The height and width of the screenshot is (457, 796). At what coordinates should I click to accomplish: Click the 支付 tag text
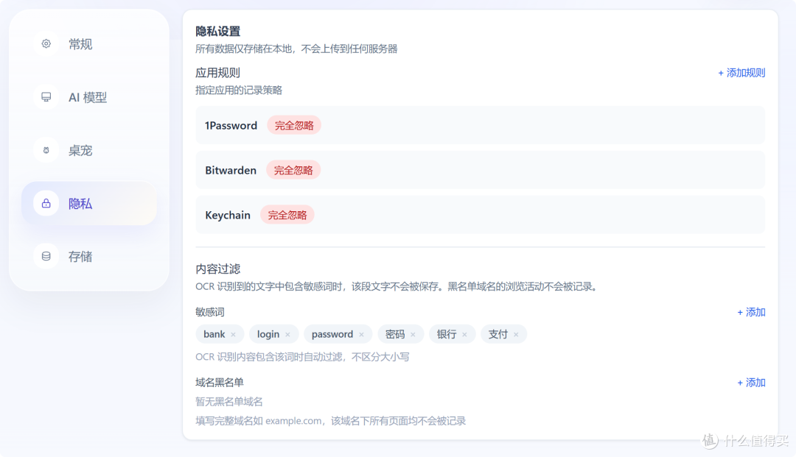click(498, 334)
